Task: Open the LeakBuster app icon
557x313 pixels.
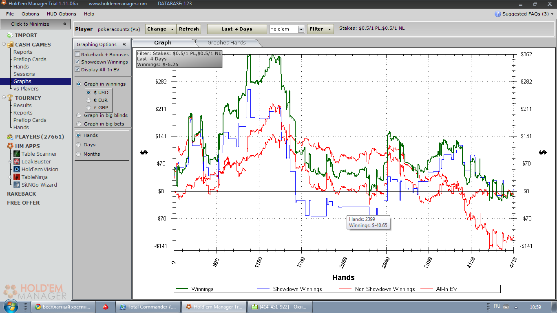Action: pos(17,161)
